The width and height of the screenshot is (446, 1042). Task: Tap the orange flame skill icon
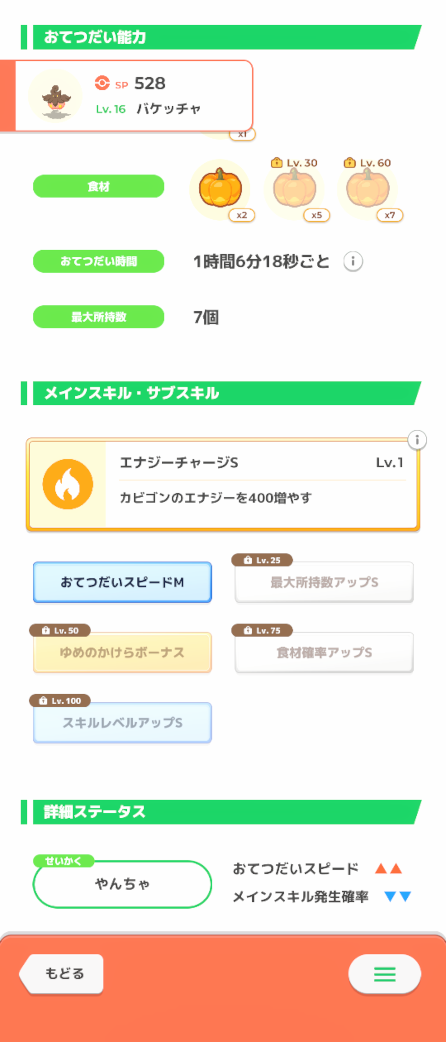[x=68, y=484]
